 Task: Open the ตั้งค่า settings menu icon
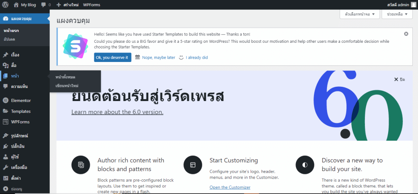(x=5, y=178)
